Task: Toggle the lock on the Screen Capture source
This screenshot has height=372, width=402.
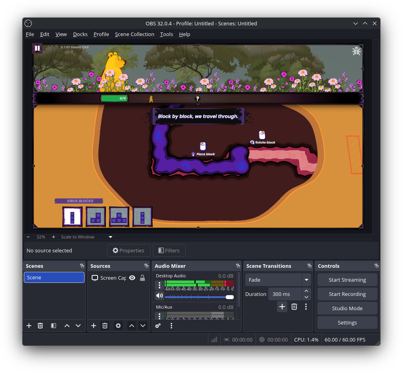Action: click(x=142, y=278)
